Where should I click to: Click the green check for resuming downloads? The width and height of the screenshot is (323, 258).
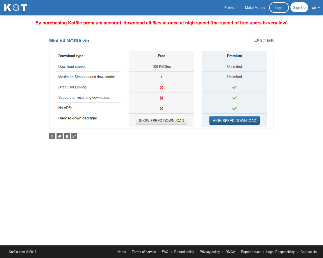pyautogui.click(x=234, y=98)
